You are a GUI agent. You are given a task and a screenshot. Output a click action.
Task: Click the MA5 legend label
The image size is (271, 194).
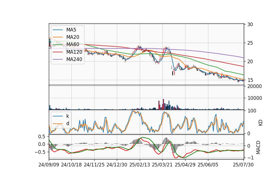71,30
